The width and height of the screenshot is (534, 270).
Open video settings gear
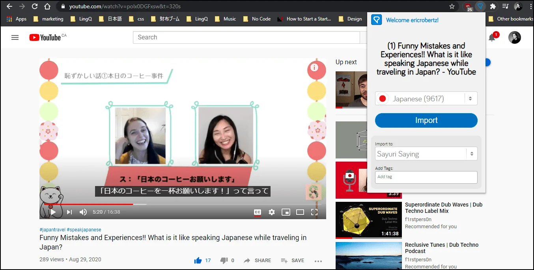coord(272,212)
